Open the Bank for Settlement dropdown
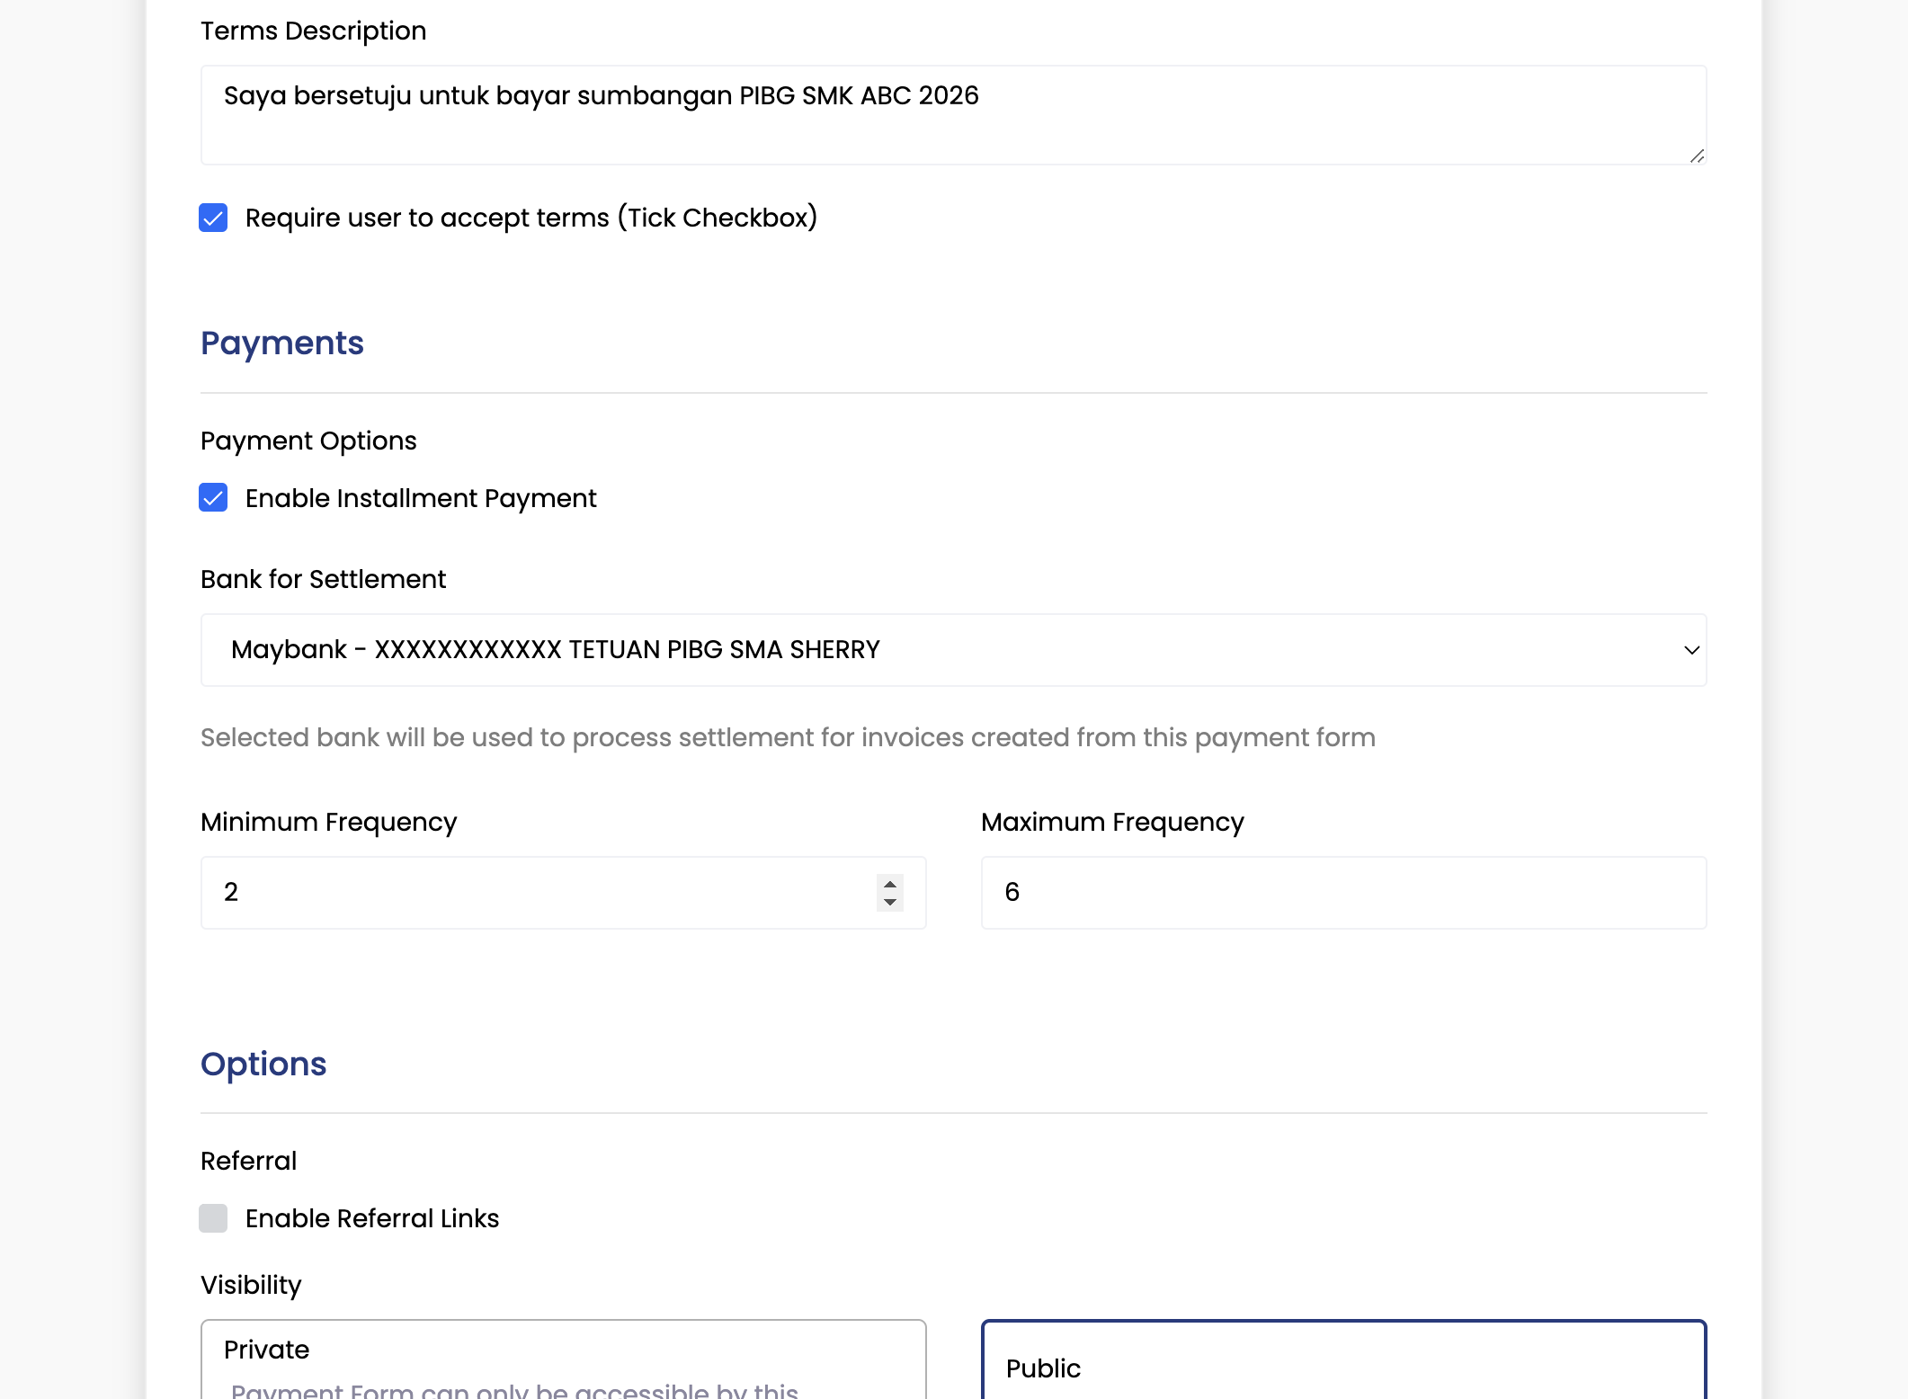The width and height of the screenshot is (1908, 1399). [953, 650]
